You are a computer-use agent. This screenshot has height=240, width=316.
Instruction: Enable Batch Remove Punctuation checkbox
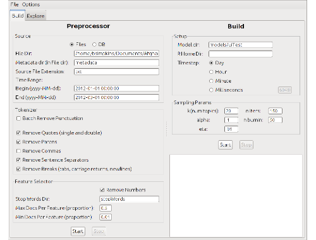[18, 118]
